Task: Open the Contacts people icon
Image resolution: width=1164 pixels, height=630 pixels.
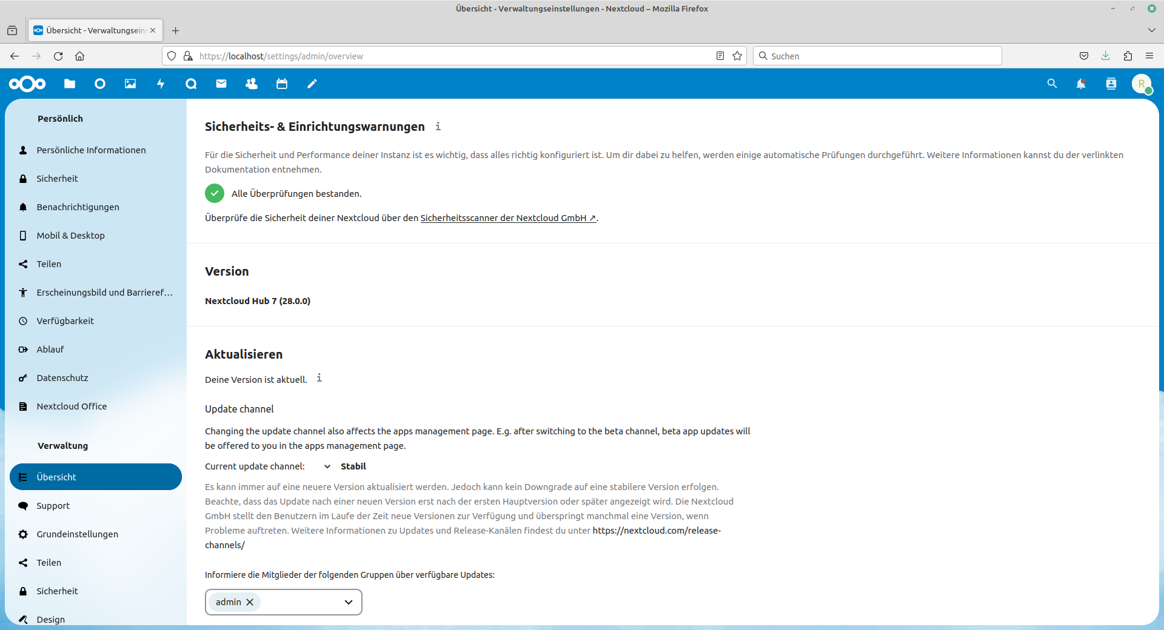Action: (x=252, y=84)
